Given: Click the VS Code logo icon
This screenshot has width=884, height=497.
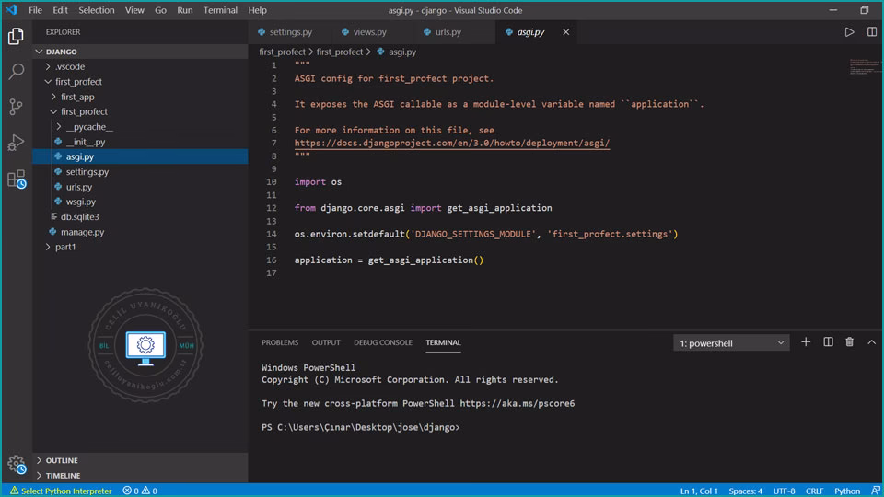Looking at the screenshot, I should 11,10.
